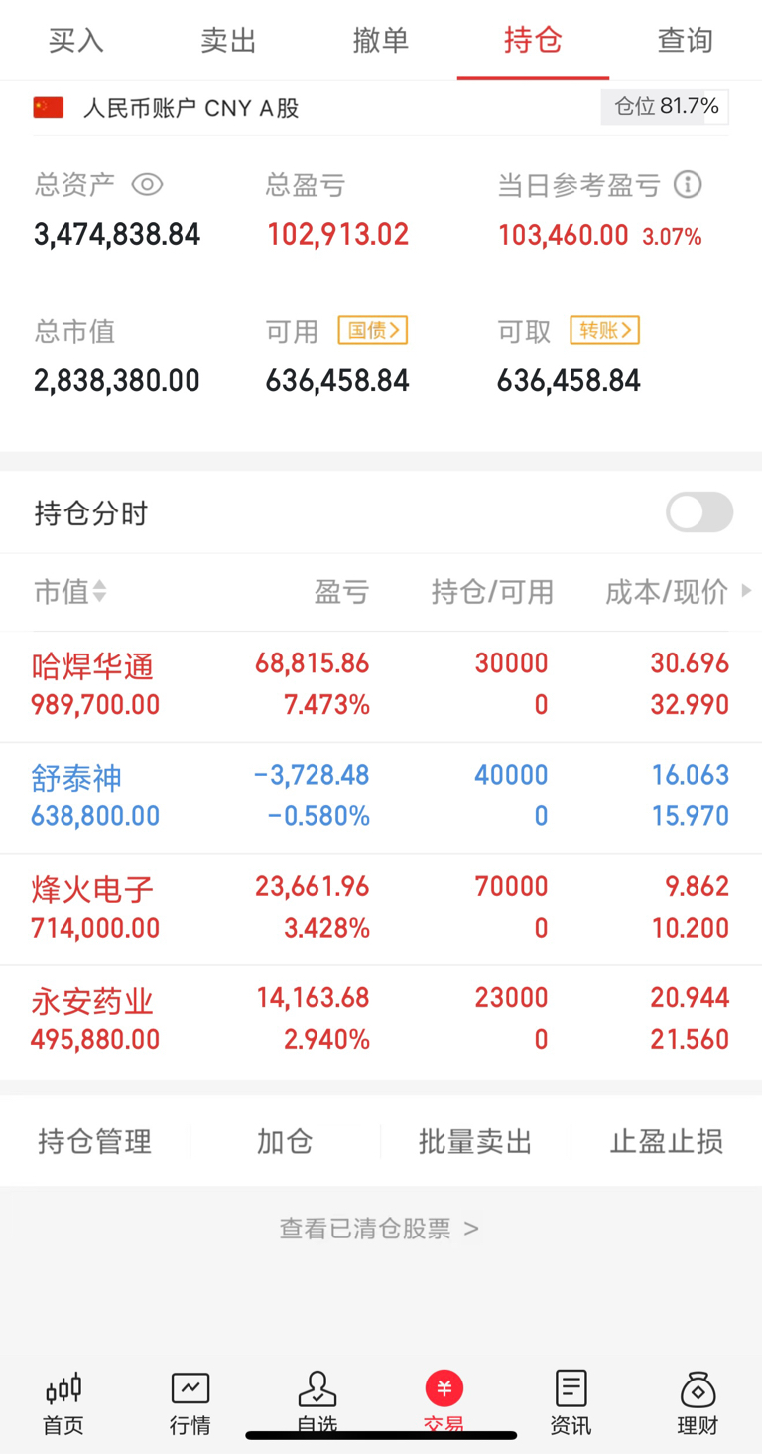Image resolution: width=762 pixels, height=1454 pixels.
Task: Click the 仓位 81.7% position bar
Action: click(x=665, y=107)
